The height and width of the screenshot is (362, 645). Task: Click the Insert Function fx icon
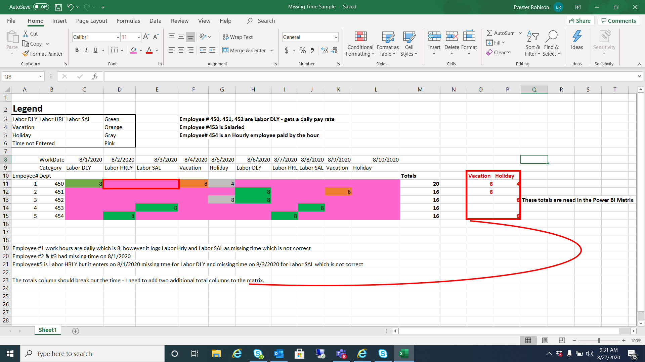(x=95, y=77)
